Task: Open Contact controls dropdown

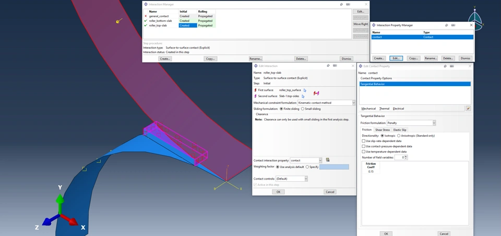Action: tap(291, 179)
